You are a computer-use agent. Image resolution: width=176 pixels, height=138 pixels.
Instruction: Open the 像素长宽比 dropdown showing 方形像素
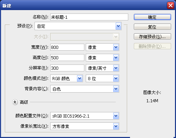click(85, 126)
